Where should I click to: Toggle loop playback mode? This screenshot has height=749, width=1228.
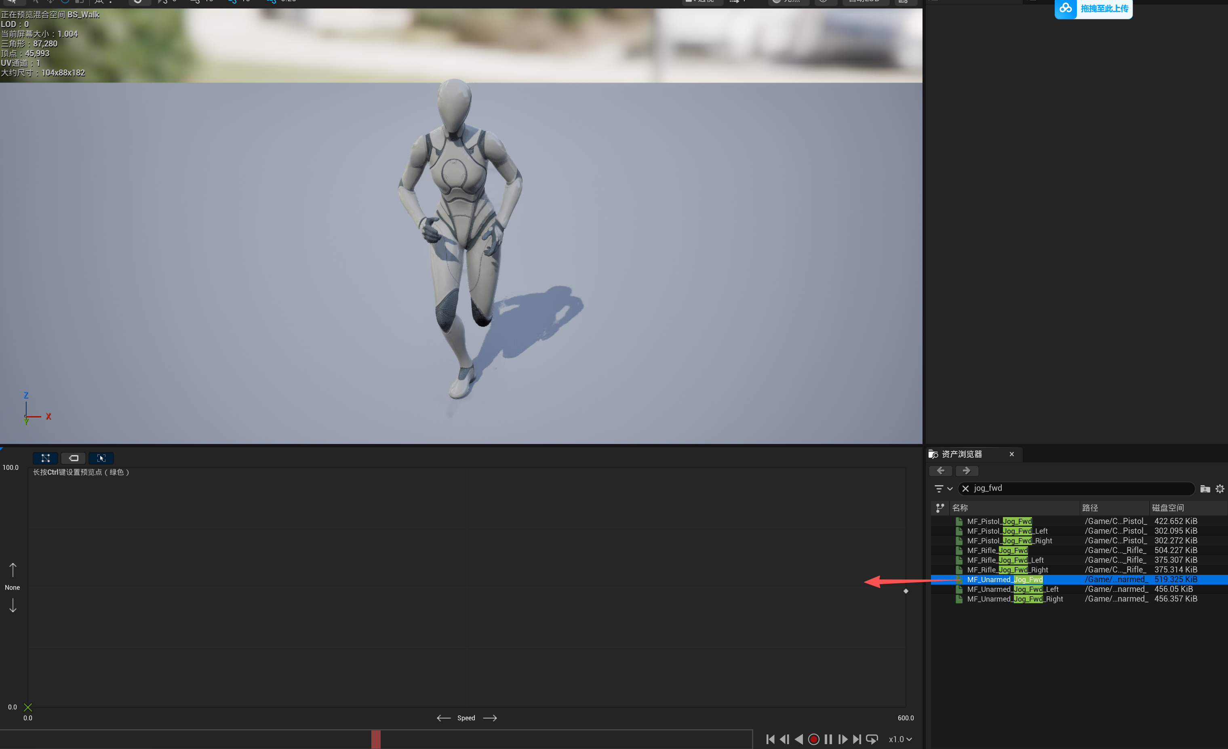tap(872, 739)
